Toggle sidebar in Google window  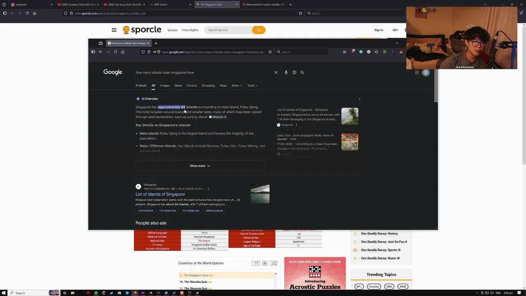point(93,52)
